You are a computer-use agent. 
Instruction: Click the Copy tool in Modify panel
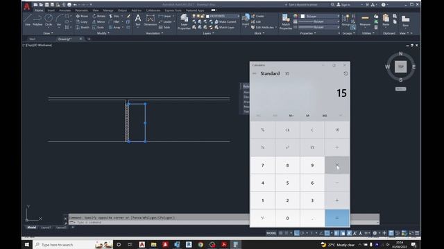pyautogui.click(x=82, y=21)
